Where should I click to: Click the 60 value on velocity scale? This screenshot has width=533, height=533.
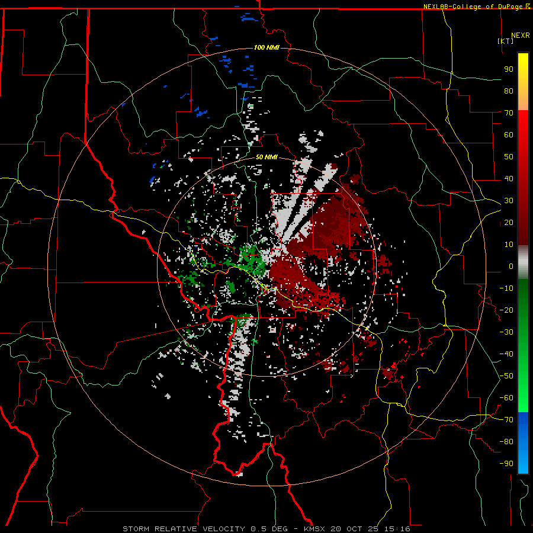(x=509, y=135)
